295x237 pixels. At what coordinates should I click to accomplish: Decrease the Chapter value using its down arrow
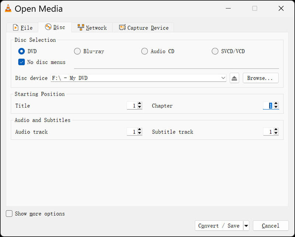click(x=276, y=107)
